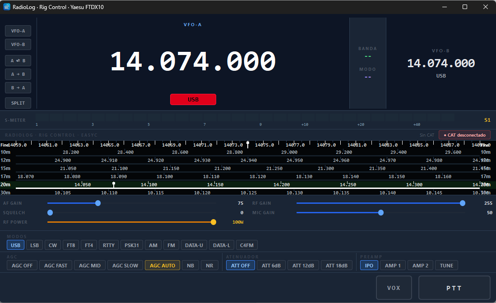Click 28.600 on the 10m band scale
This screenshot has height=303, width=496.
[x=180, y=152]
